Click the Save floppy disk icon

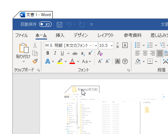point(59,25)
